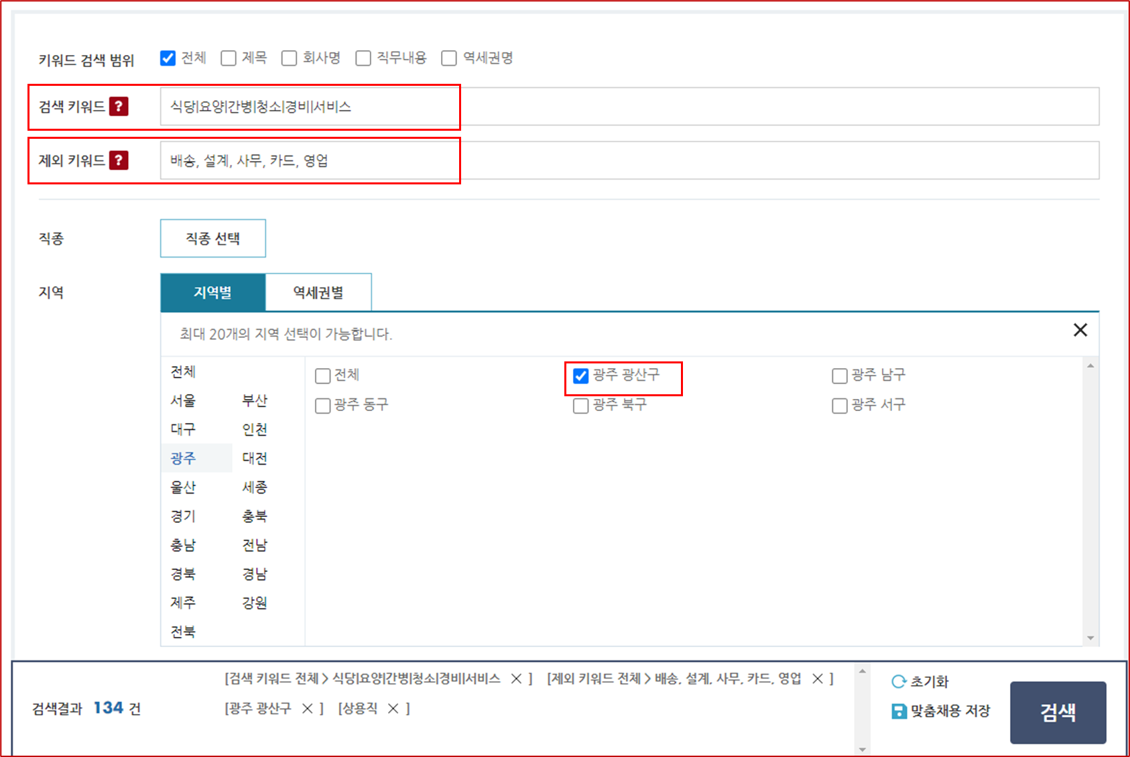Click filter summary scrollbar down arrow
The height and width of the screenshot is (757, 1130).
click(x=863, y=750)
